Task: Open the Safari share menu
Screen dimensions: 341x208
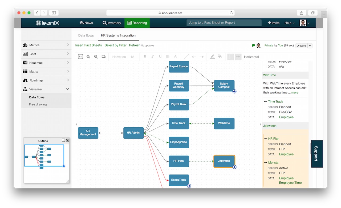Action: [x=302, y=13]
